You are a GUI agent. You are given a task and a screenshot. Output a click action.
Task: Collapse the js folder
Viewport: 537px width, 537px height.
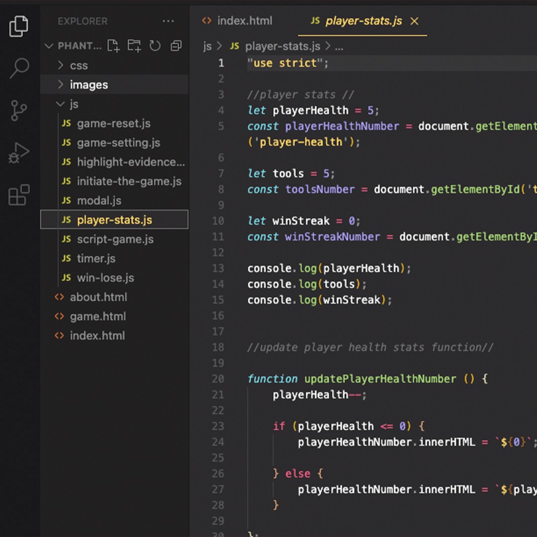click(x=114, y=103)
